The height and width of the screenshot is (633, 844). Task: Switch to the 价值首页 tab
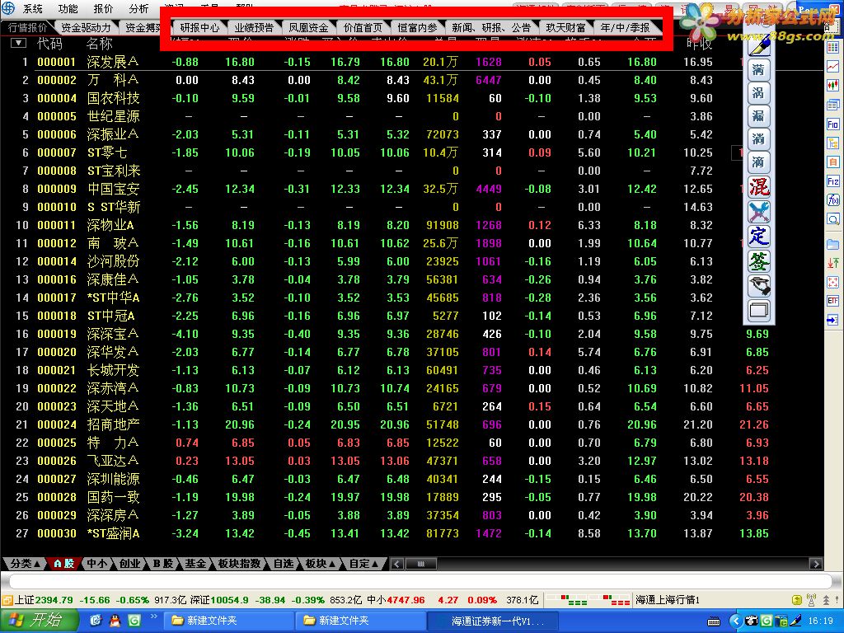tap(363, 27)
